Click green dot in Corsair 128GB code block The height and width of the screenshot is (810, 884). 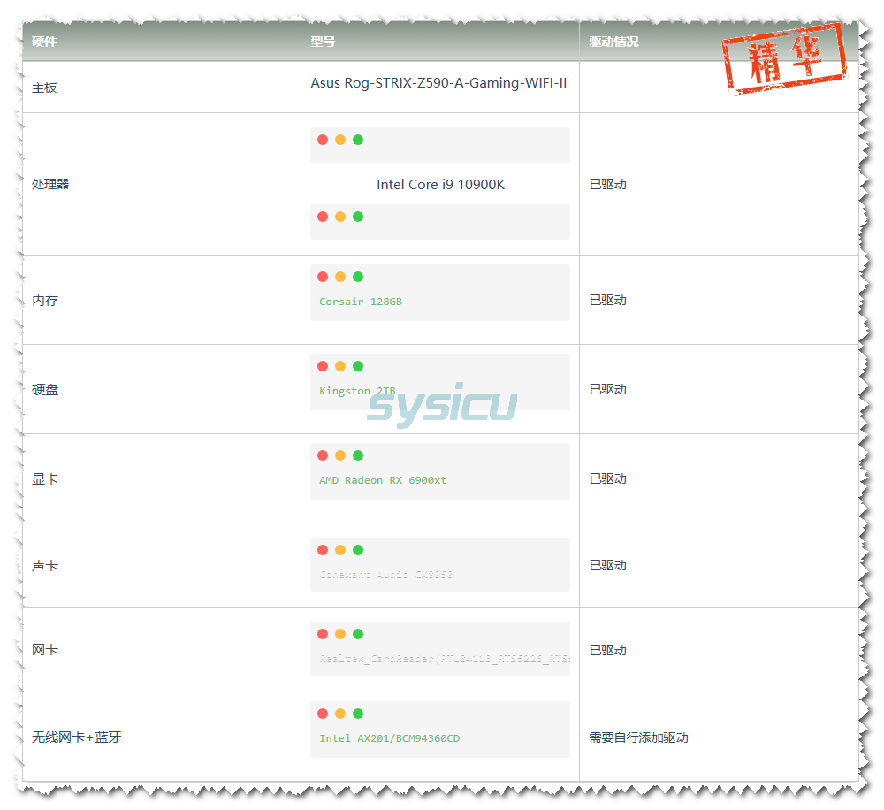coord(358,277)
